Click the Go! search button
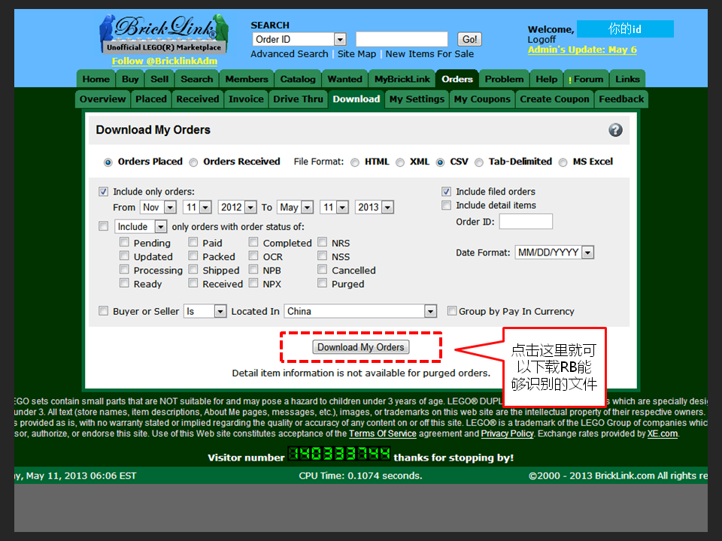 click(469, 40)
